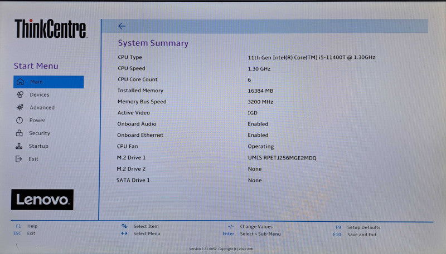Click the Enter Select Sub-Menu hint
446x254 pixels.
click(x=252, y=234)
